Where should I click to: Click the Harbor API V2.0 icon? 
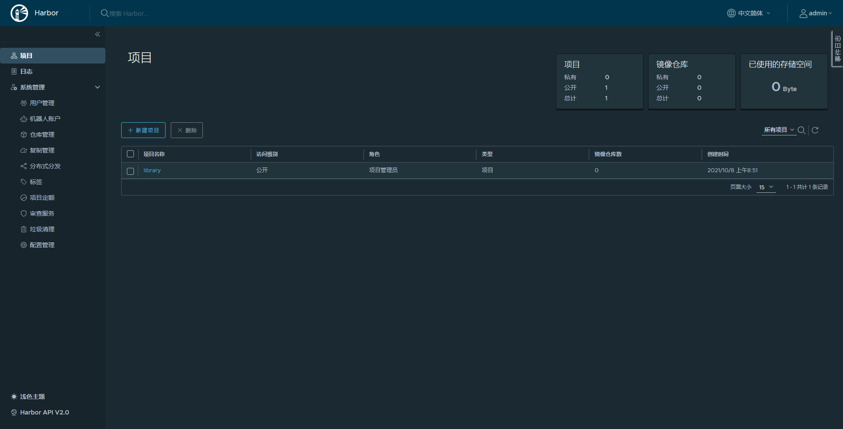[14, 412]
